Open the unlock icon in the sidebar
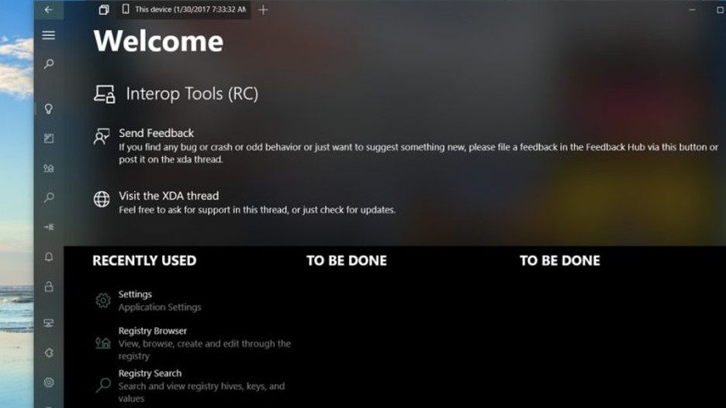Image resolution: width=726 pixels, height=408 pixels. (49, 286)
